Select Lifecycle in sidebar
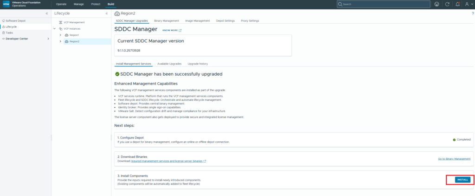 click(x=11, y=26)
